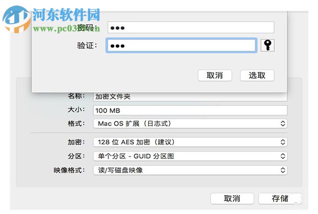Click the bottom 取消 button beside 存储

(232, 199)
